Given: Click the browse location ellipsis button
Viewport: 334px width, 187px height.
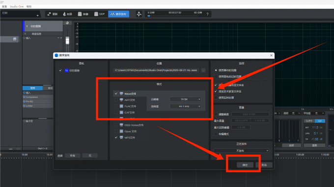Looking at the screenshot, I should coord(203,70).
